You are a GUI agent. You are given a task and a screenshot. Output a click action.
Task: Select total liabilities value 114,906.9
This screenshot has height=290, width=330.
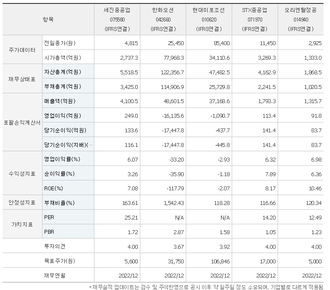173,87
